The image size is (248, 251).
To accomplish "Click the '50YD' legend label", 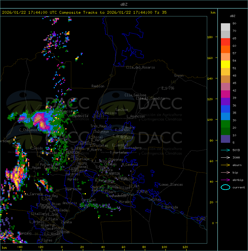I will (x=236, y=150).
